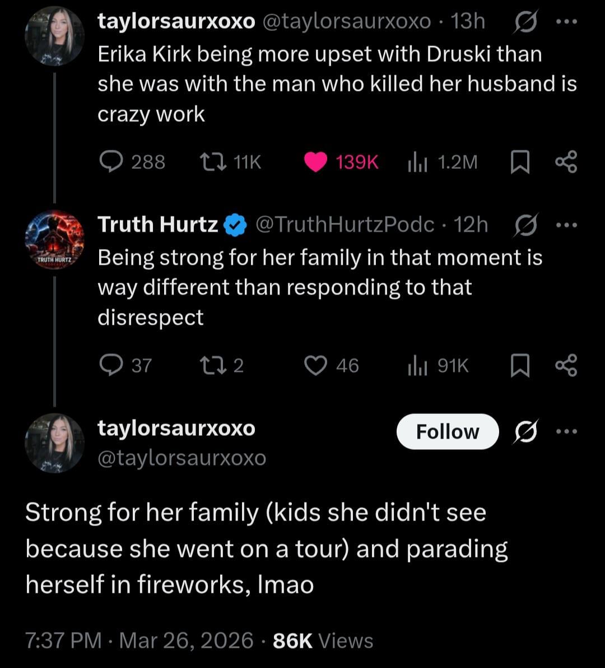
Task: Repost the Truth Hurtz reply
Action: pos(212,366)
